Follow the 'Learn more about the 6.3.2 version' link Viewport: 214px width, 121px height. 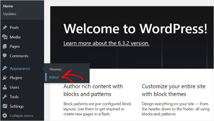(106, 43)
